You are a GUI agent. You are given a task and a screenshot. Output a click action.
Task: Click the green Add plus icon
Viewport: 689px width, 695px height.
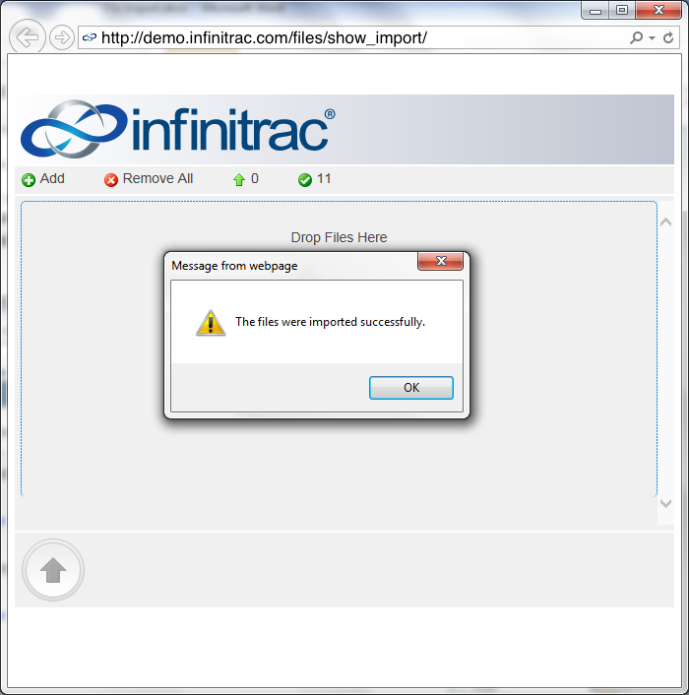[x=29, y=180]
